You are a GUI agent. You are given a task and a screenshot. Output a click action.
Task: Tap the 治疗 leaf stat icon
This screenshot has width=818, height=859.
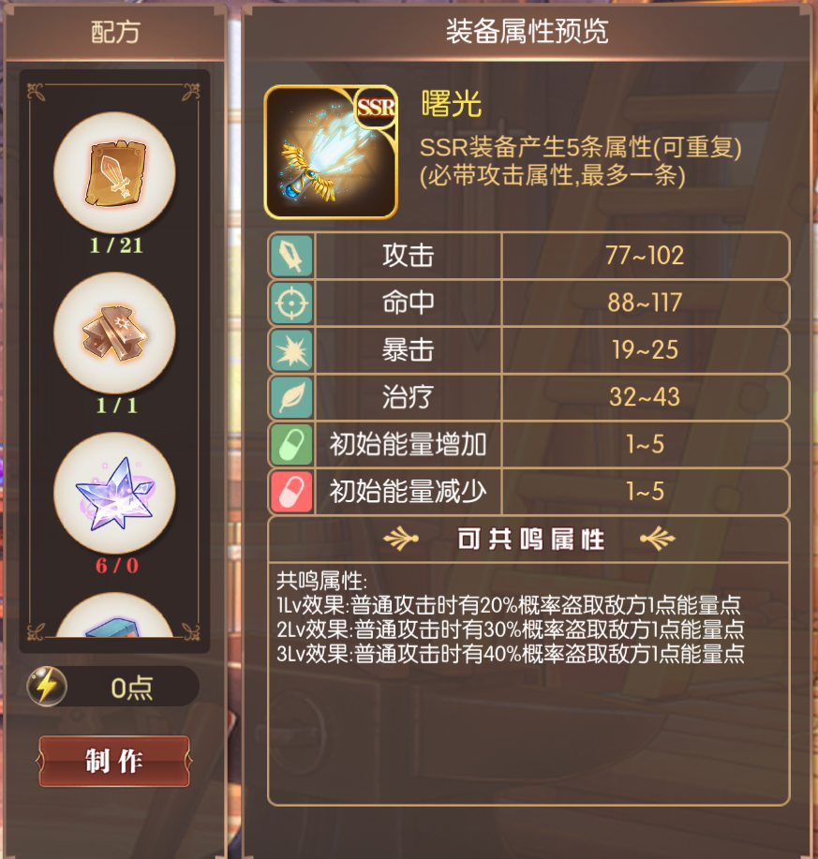[x=291, y=397]
